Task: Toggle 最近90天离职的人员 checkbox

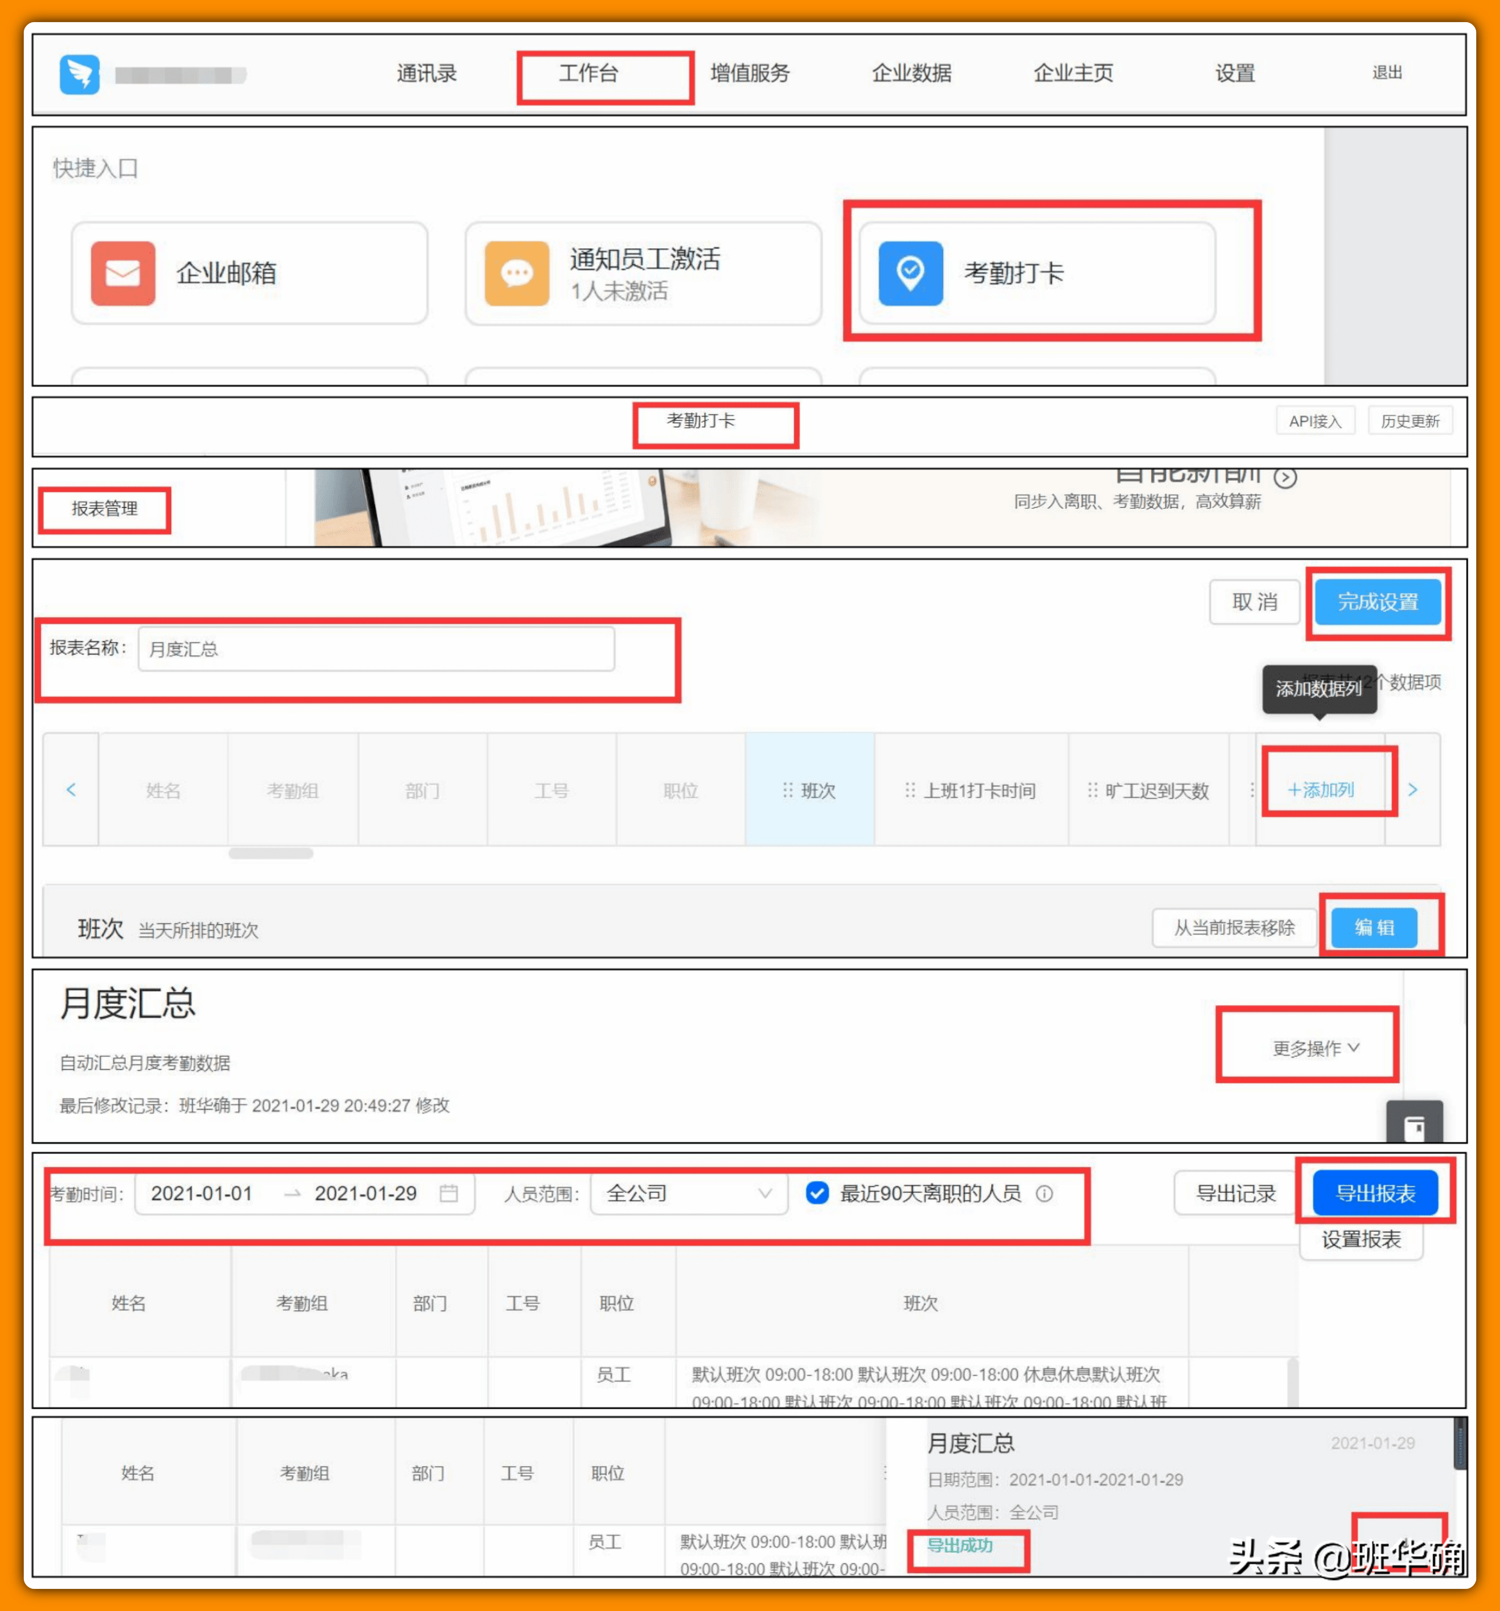Action: pyautogui.click(x=817, y=1193)
